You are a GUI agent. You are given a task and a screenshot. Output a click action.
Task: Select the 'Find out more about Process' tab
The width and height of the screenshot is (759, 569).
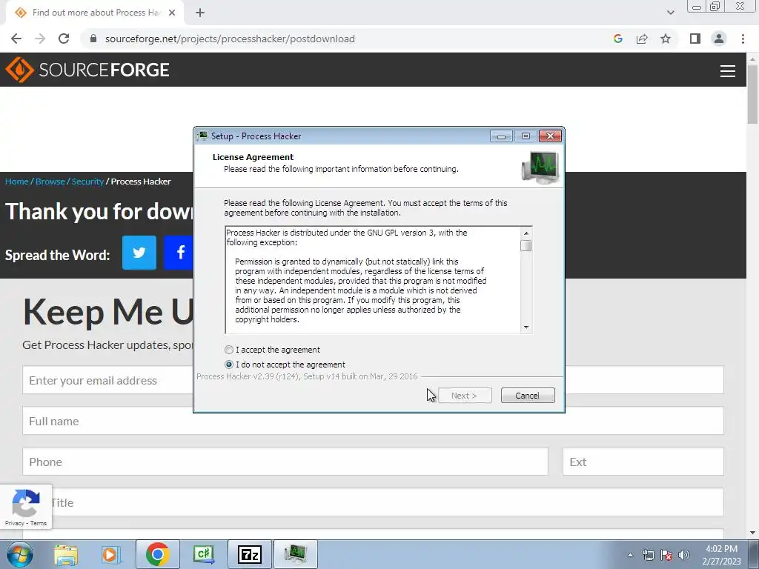tap(96, 13)
